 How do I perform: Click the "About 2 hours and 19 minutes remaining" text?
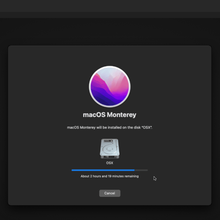click(x=110, y=176)
